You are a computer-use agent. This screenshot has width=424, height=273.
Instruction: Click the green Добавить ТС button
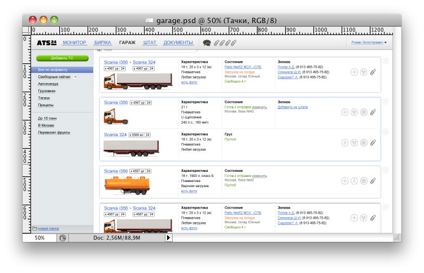point(62,58)
